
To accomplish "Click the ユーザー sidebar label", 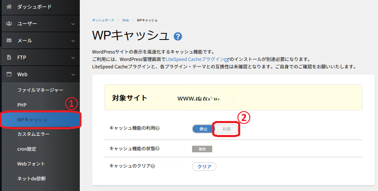I will tap(27, 23).
